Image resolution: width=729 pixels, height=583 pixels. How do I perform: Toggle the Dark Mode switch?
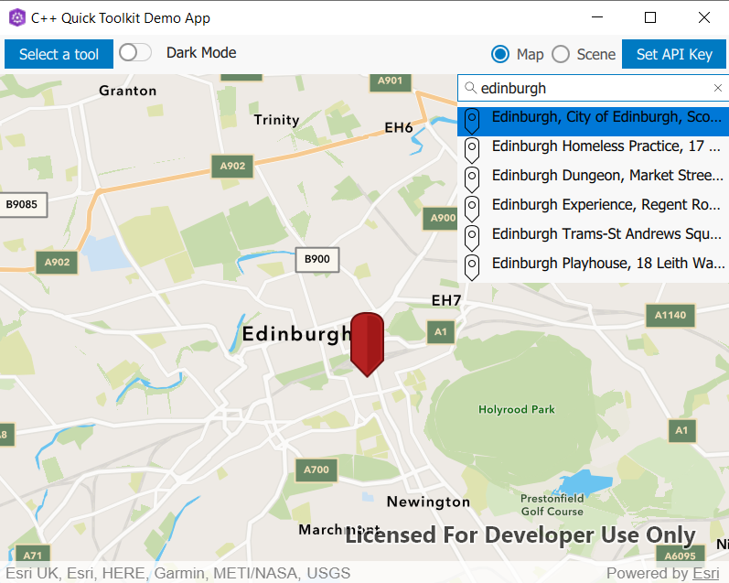pos(135,53)
